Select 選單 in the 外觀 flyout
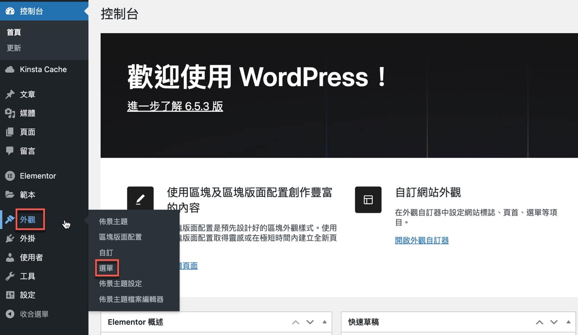This screenshot has width=578, height=335. (106, 268)
